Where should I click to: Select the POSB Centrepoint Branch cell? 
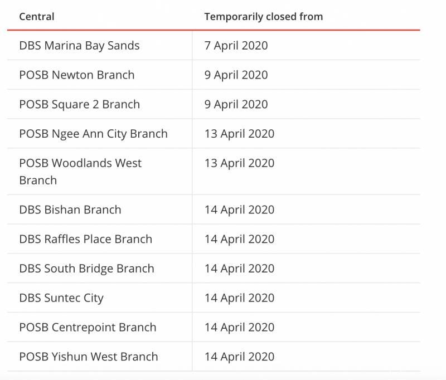pyautogui.click(x=88, y=328)
